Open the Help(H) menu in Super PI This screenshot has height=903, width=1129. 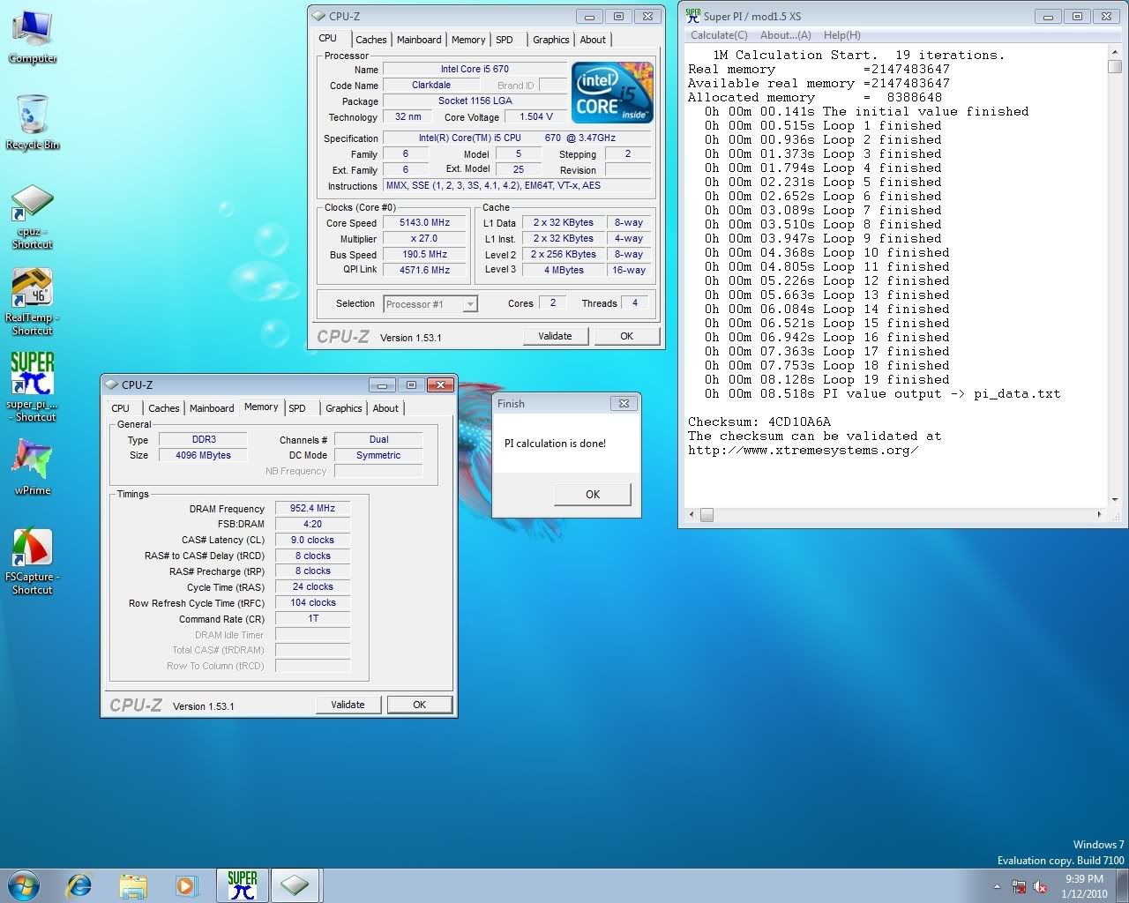point(841,35)
